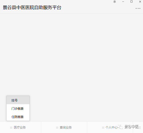The image size is (143, 133).
Task: Click the WeChat logo watermark
Action: click(120, 127)
